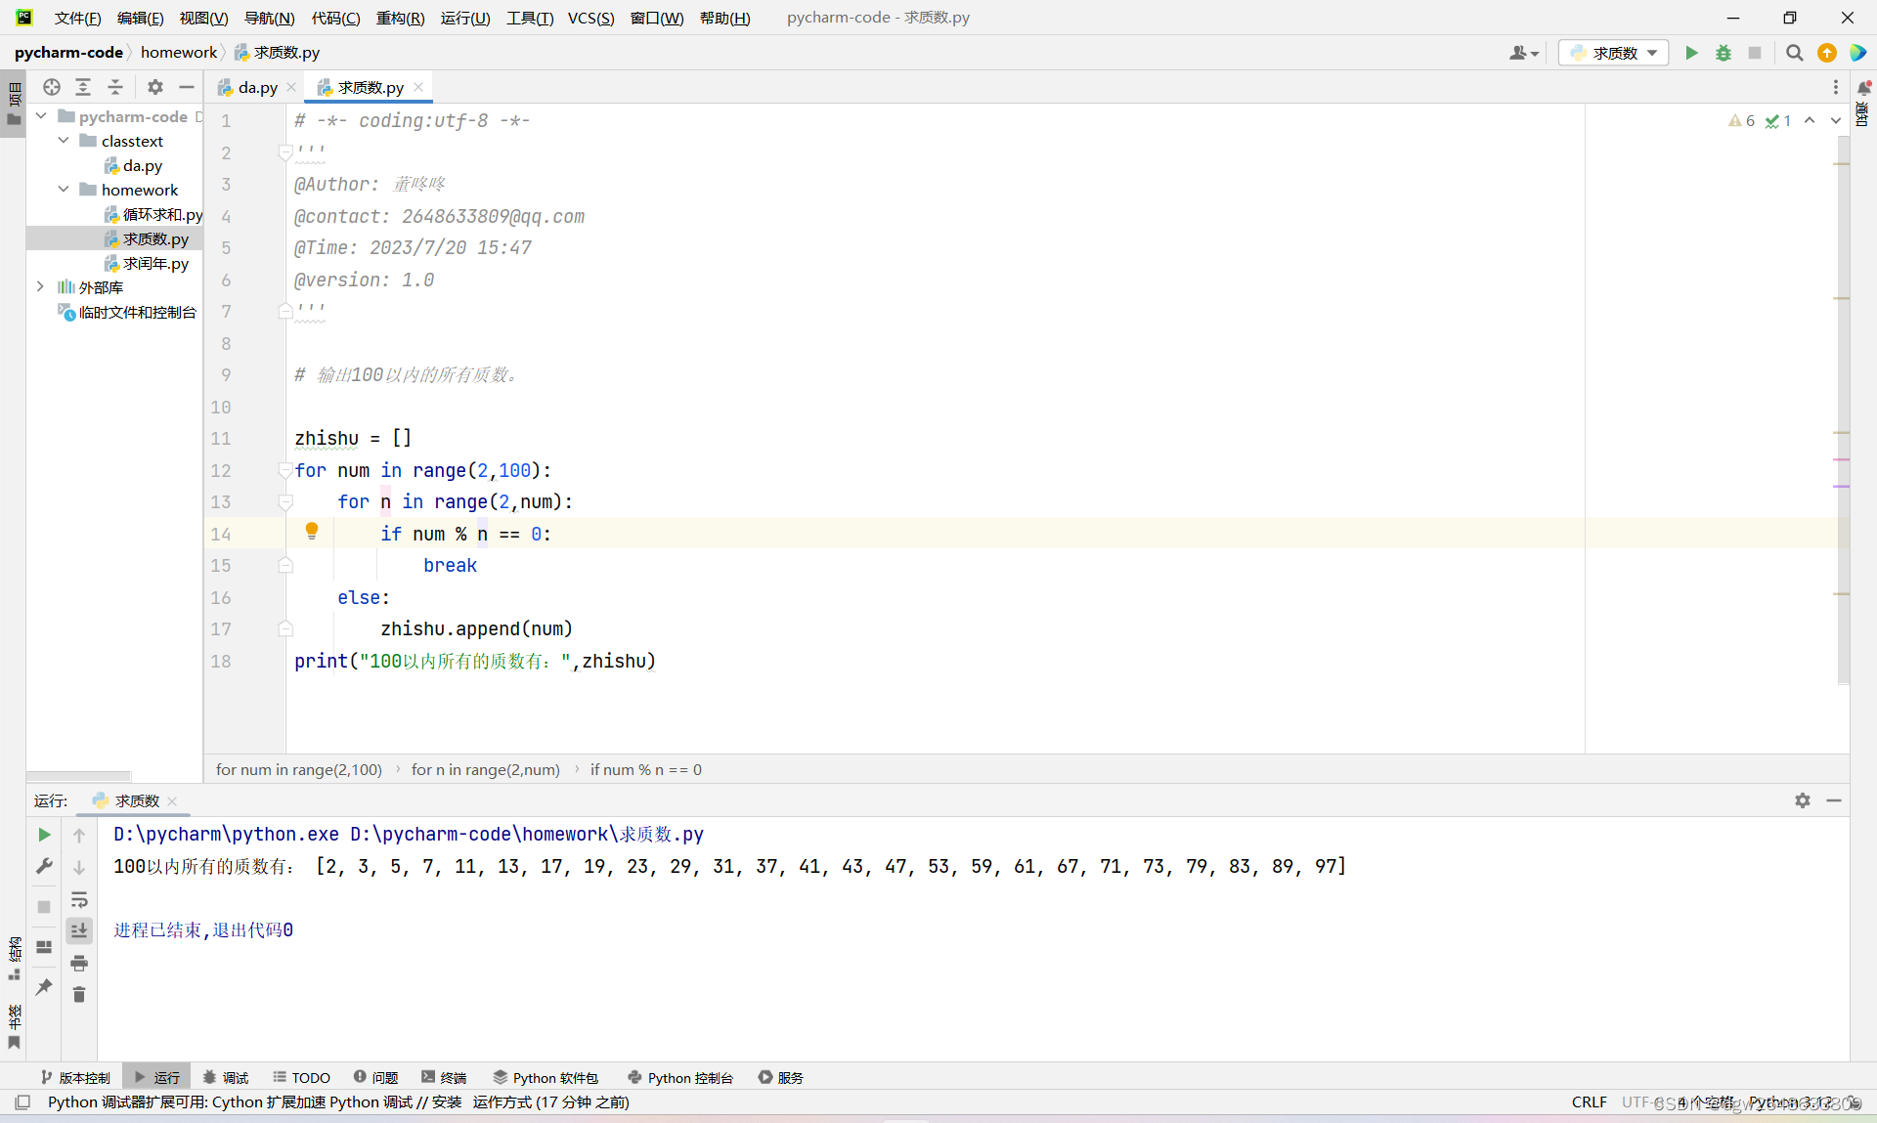This screenshot has width=1877, height=1123.
Task: Rerun the 求质数 script
Action: coord(43,835)
